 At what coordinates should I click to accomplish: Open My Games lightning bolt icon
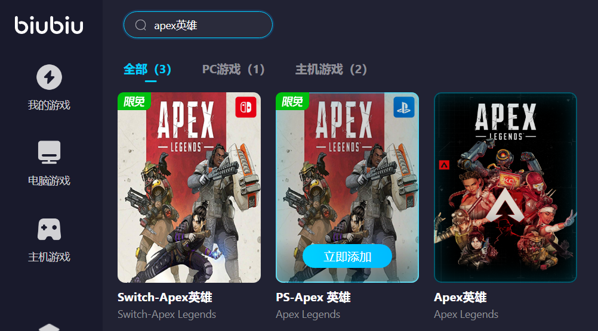point(49,77)
